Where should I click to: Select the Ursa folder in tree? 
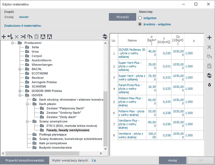point(35,52)
